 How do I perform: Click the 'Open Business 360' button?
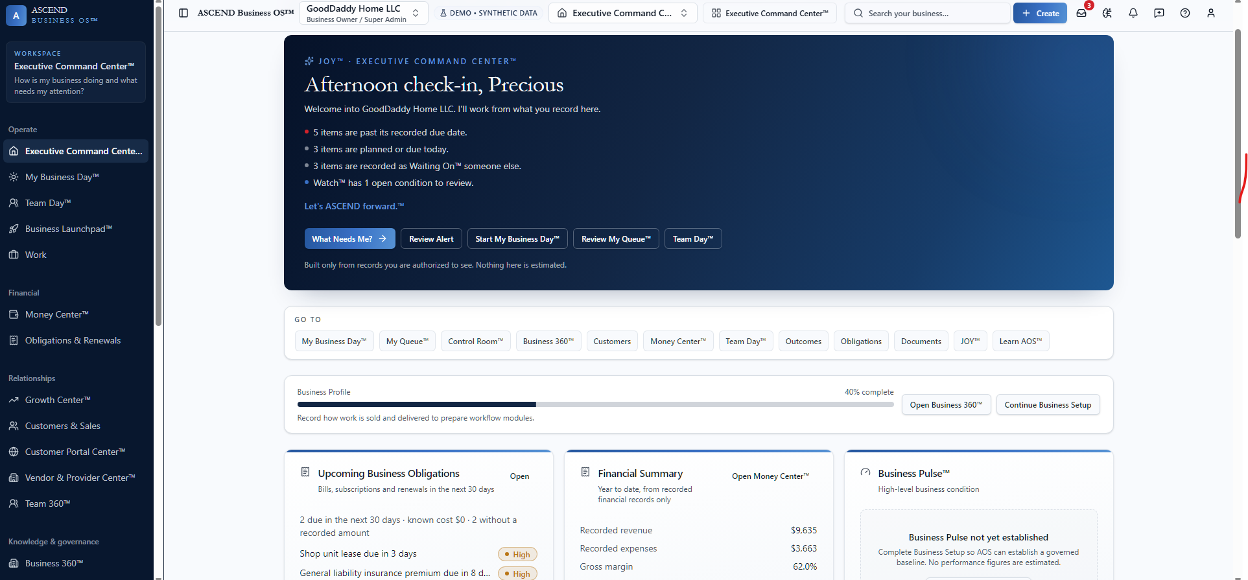946,404
